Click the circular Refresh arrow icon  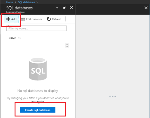pyautogui.click(x=49, y=19)
